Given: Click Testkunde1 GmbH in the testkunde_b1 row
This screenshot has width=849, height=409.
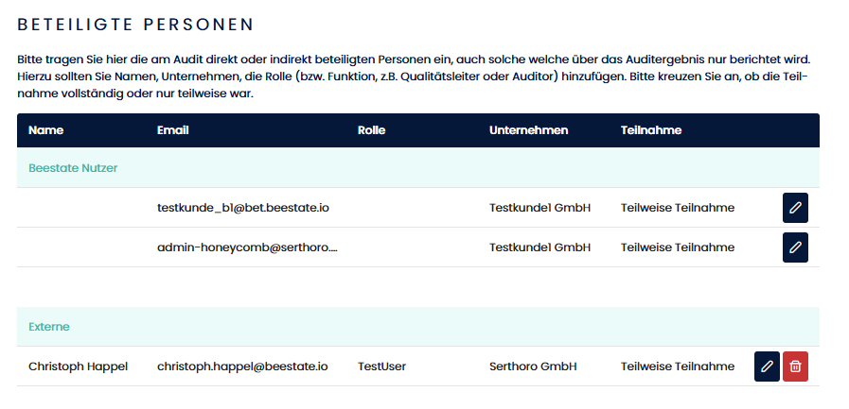Looking at the screenshot, I should (x=539, y=208).
